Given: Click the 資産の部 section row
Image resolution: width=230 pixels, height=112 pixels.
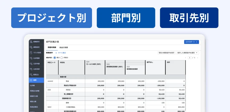Looking at the screenshot, I should coord(116,77).
